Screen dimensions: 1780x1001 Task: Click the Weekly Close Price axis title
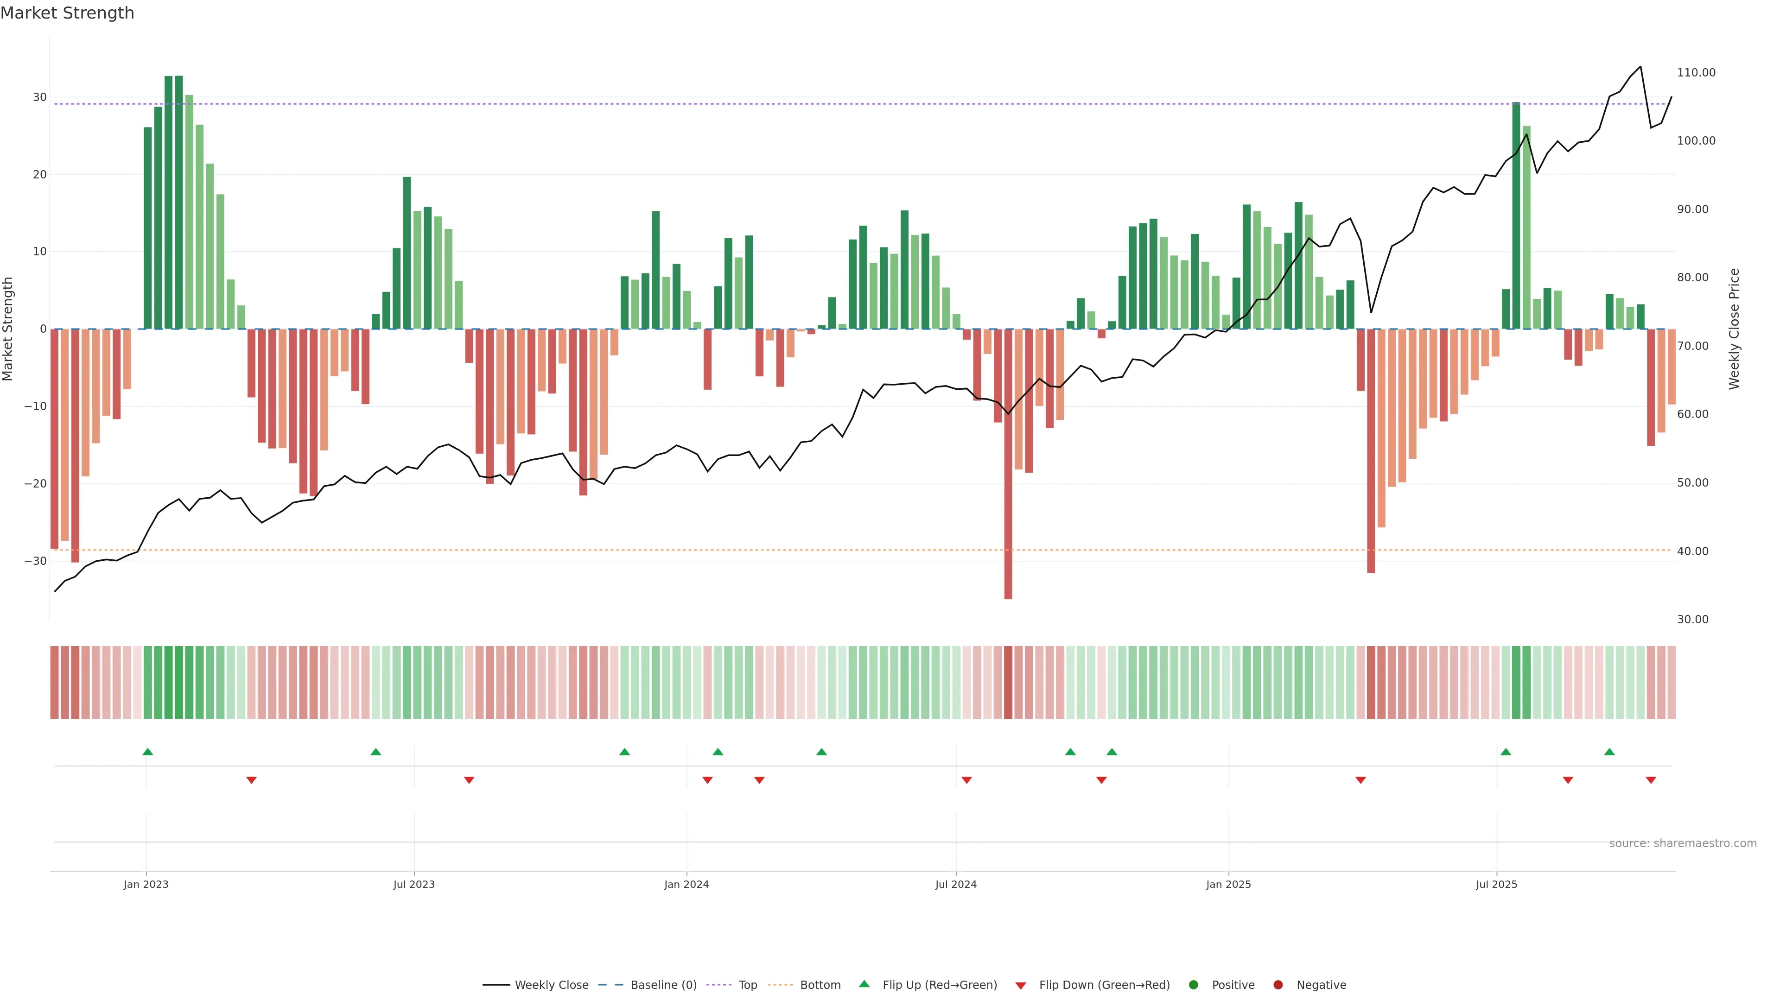point(1734,329)
